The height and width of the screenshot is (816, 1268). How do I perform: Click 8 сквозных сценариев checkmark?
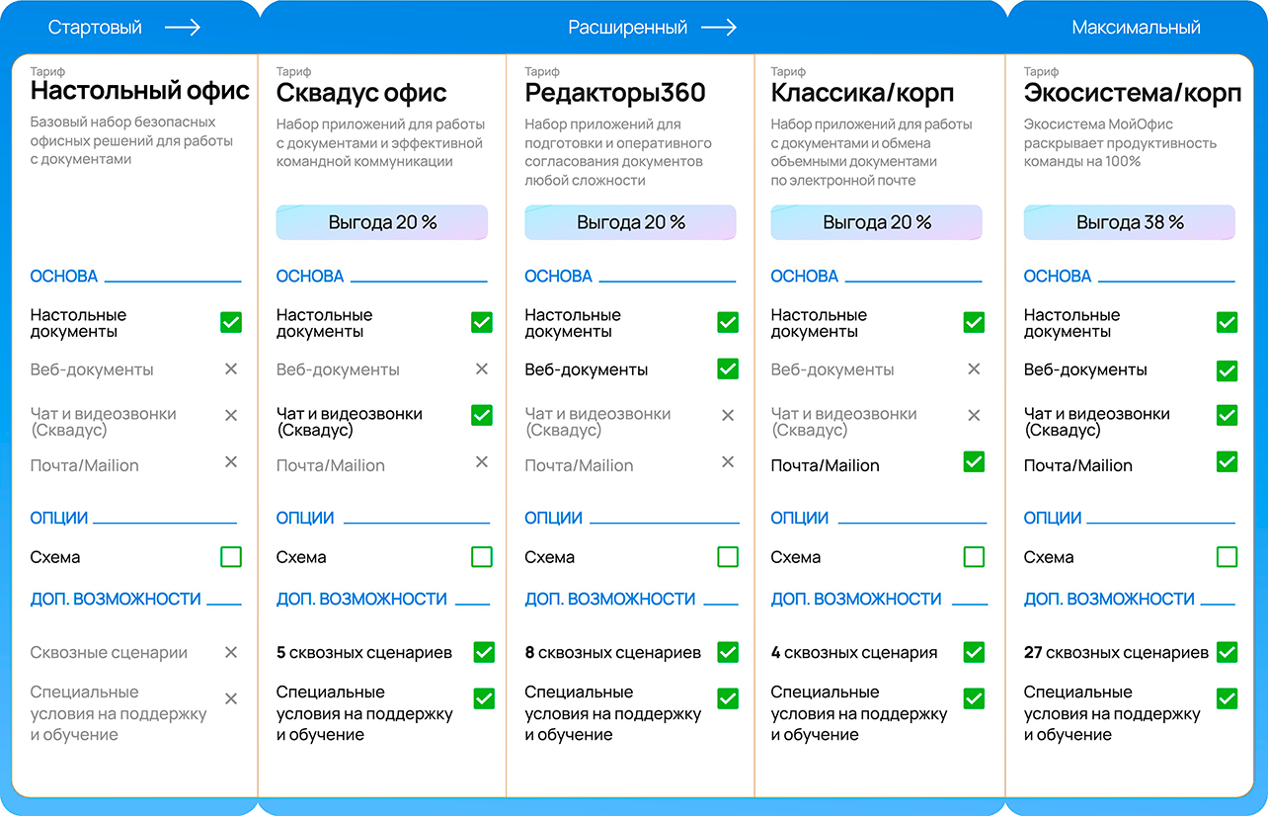(728, 652)
